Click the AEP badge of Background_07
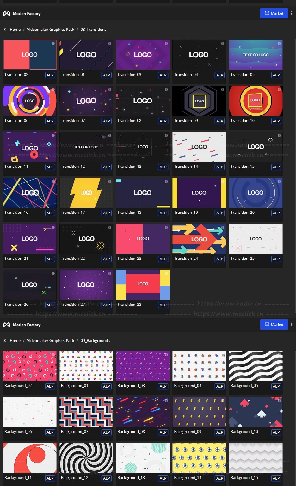This screenshot has height=486, width=296. (107, 432)
